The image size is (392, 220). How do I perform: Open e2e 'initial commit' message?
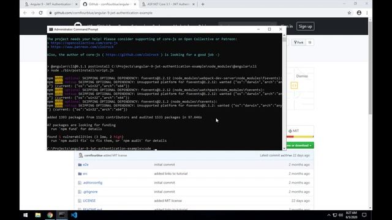164,164
